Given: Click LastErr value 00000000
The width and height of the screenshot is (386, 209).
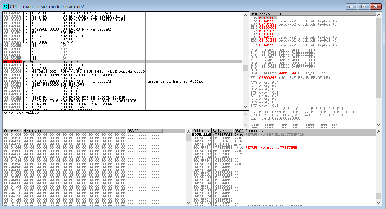Looking at the screenshot, I should click(287, 73).
